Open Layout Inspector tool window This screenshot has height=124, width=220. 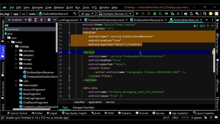203,113
